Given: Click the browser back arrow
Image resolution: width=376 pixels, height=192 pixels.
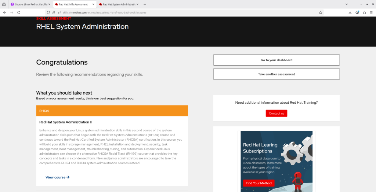Looking at the screenshot, I should [x=4, y=12].
